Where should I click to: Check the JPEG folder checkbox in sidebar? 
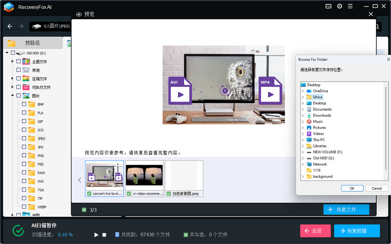(x=24, y=138)
